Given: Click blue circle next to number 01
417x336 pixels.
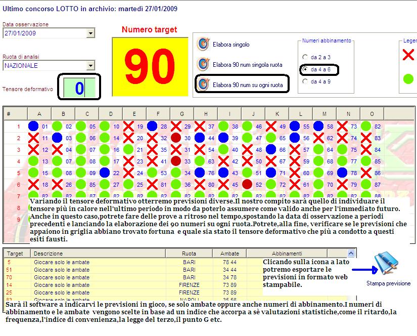Looking at the screenshot, I should click(x=33, y=126).
